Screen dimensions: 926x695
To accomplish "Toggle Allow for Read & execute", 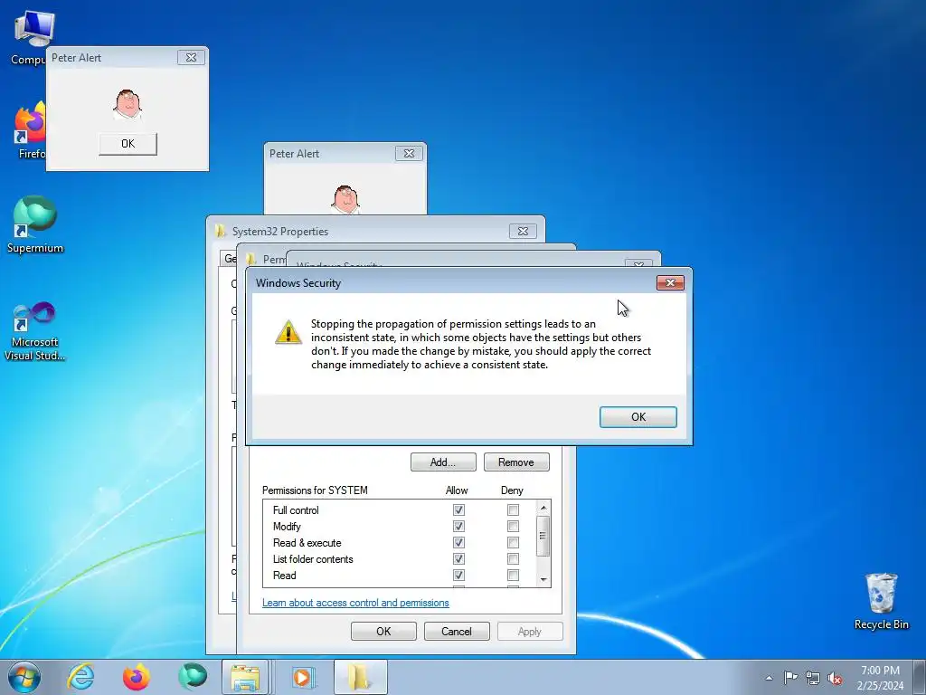I will 458,543.
